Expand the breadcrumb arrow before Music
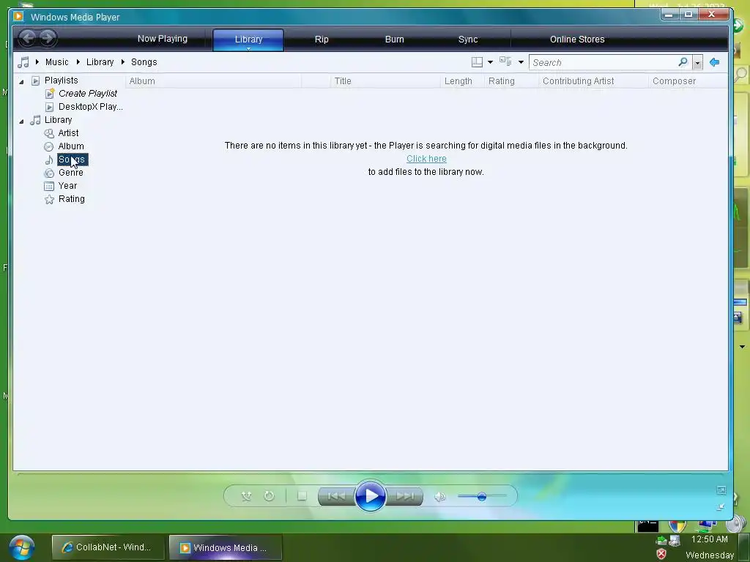750x562 pixels. pyautogui.click(x=37, y=61)
